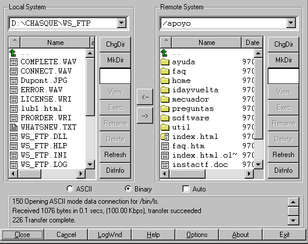Select the WS_FTP.LOG file icon
308x244 pixels.
pos(13,165)
